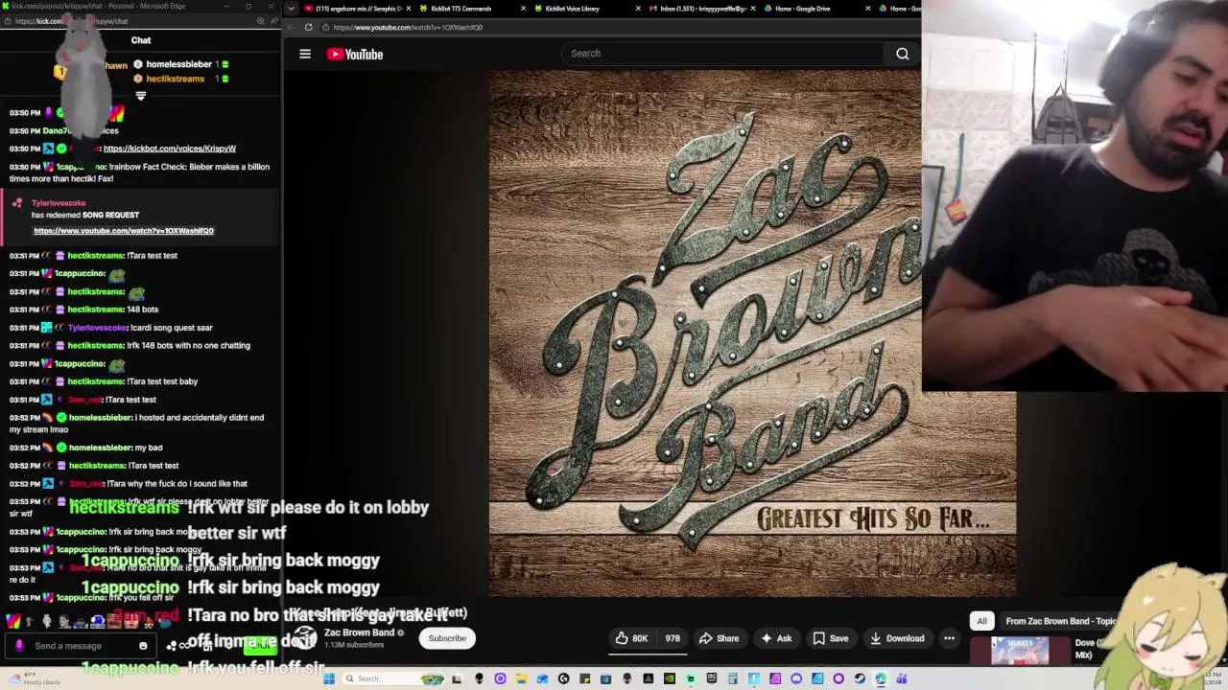Click the dislike count 978
Screen dimensions: 1228x690
point(673,638)
